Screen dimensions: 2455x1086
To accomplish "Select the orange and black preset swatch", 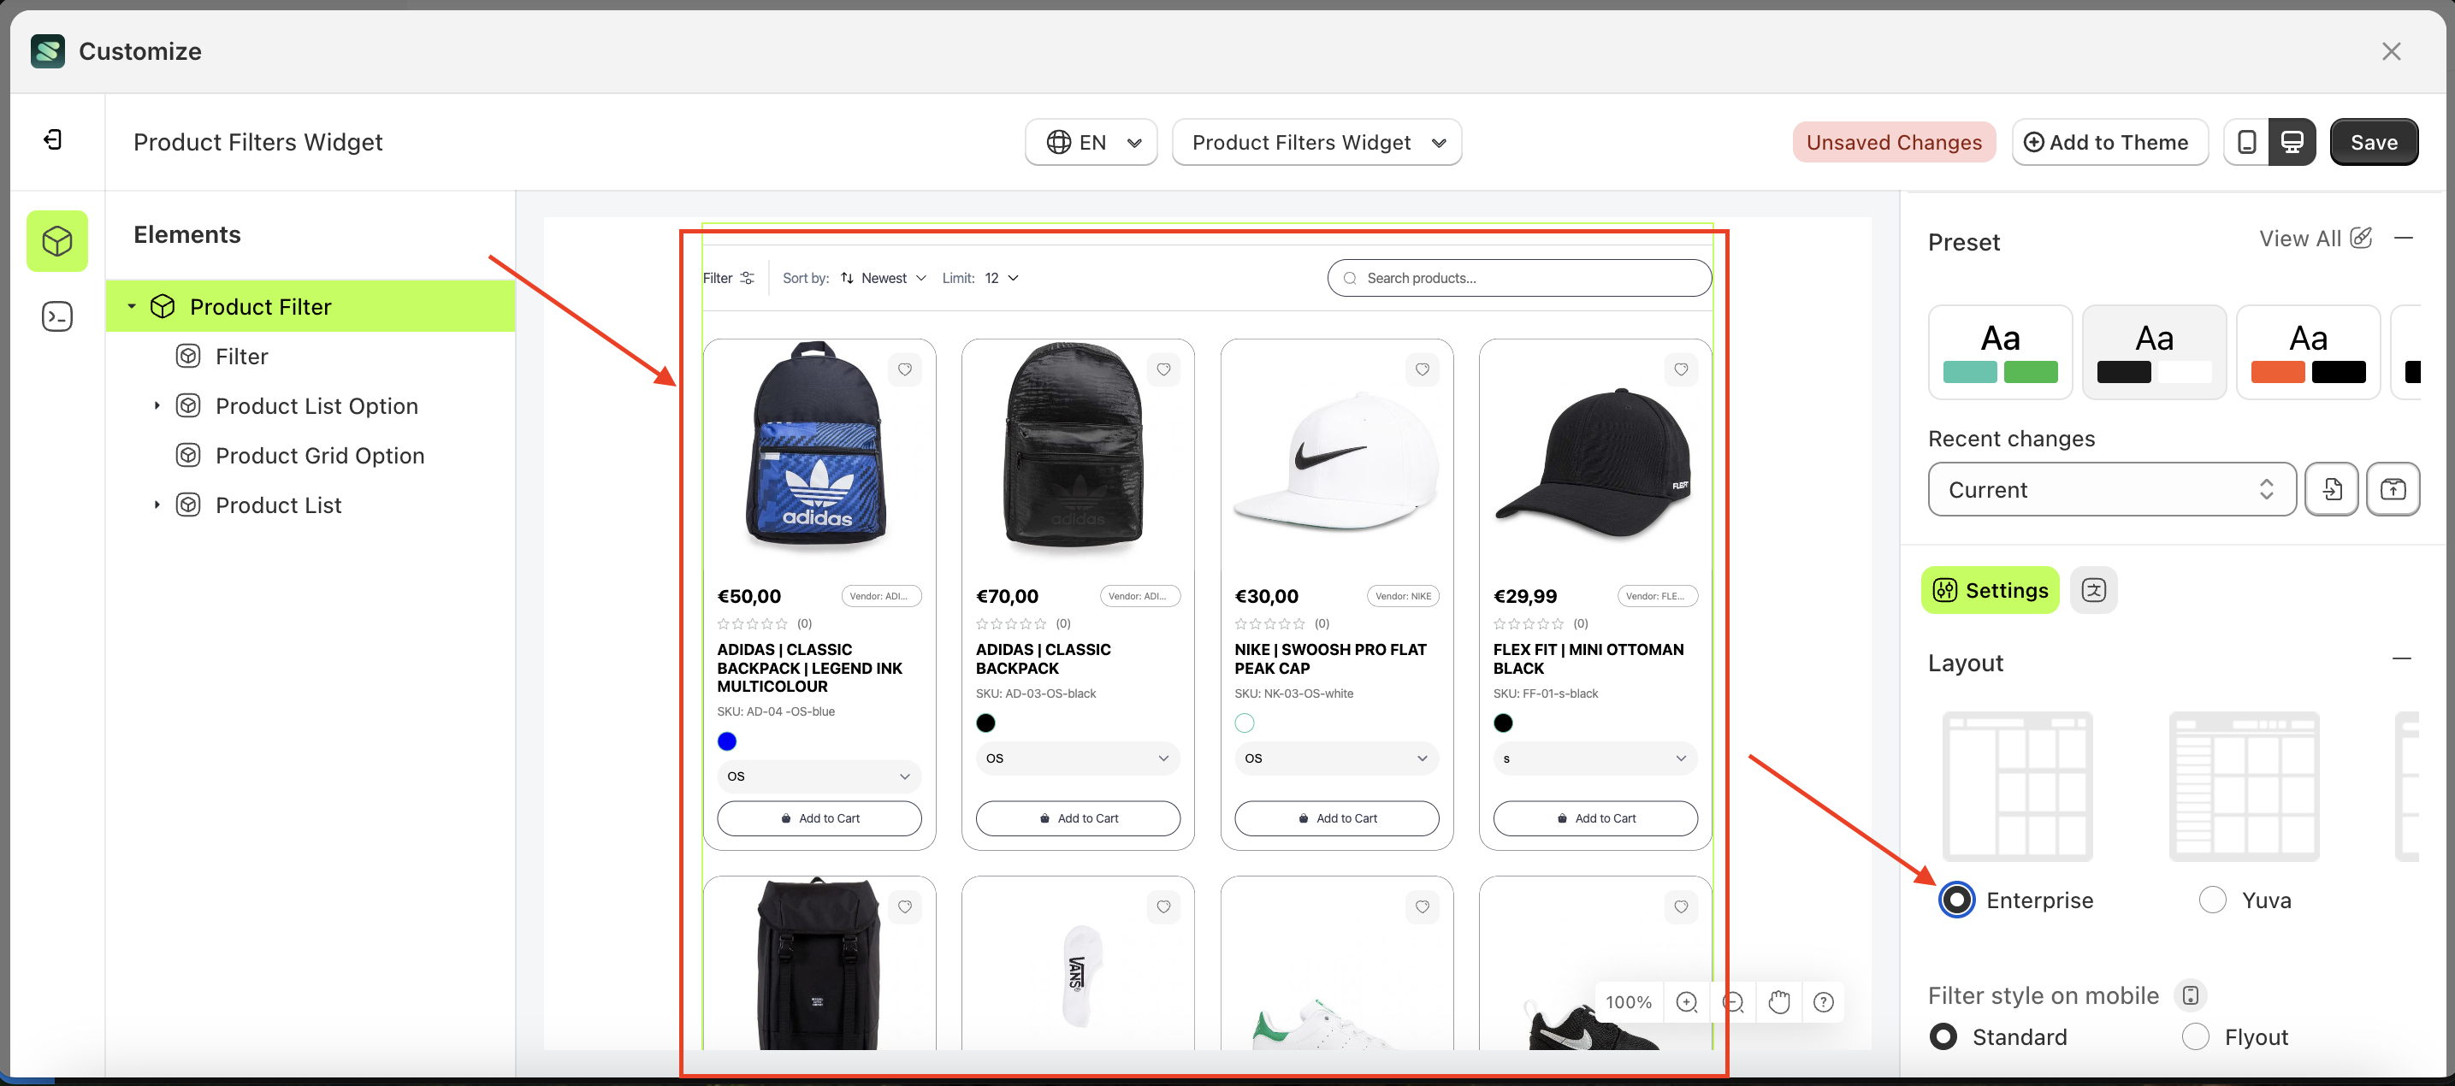I will point(2307,352).
